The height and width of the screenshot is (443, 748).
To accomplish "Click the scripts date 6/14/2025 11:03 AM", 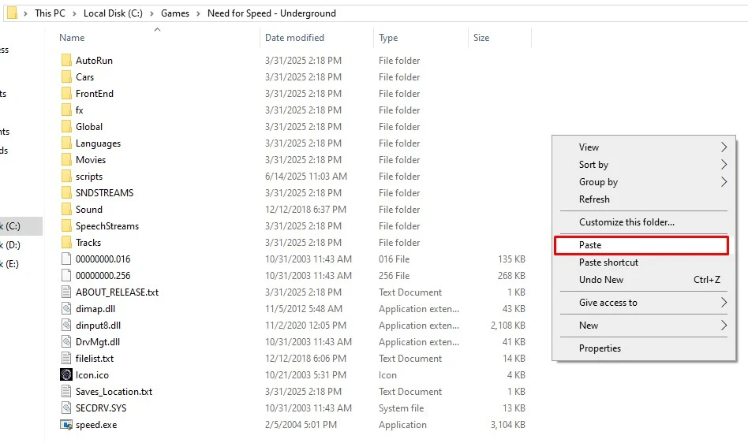I will tap(306, 177).
